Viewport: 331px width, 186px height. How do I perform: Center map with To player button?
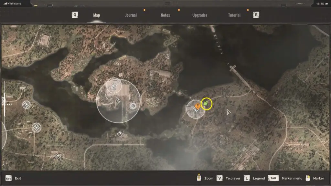coord(229,178)
